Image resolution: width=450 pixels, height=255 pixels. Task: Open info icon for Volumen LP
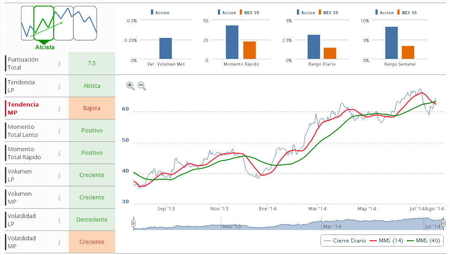coord(59,175)
